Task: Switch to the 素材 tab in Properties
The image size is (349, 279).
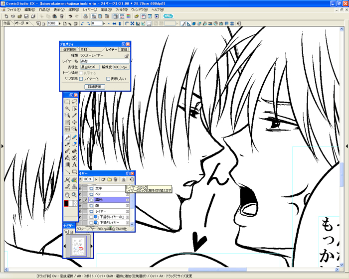Action: 84,50
